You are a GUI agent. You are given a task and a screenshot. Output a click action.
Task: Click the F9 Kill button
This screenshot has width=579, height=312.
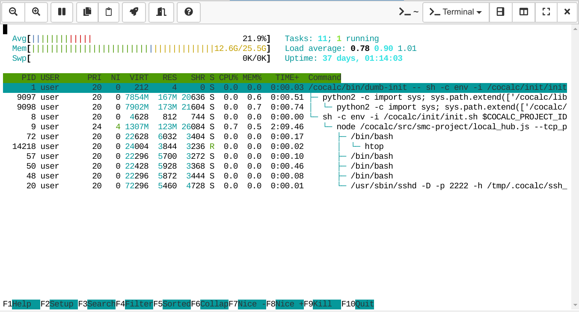pyautogui.click(x=327, y=304)
